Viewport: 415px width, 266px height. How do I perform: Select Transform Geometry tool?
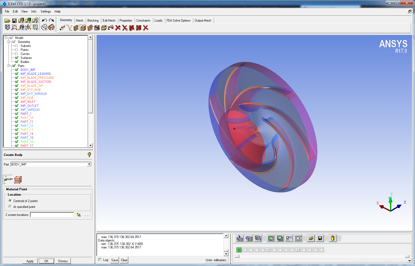(x=104, y=28)
